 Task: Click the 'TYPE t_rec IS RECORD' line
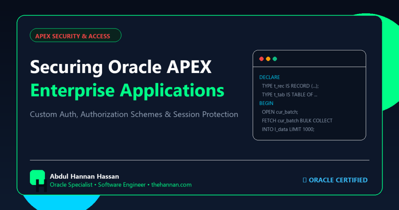(x=290, y=86)
